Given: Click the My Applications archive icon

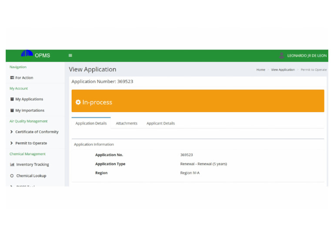Looking at the screenshot, I should tap(12, 99).
